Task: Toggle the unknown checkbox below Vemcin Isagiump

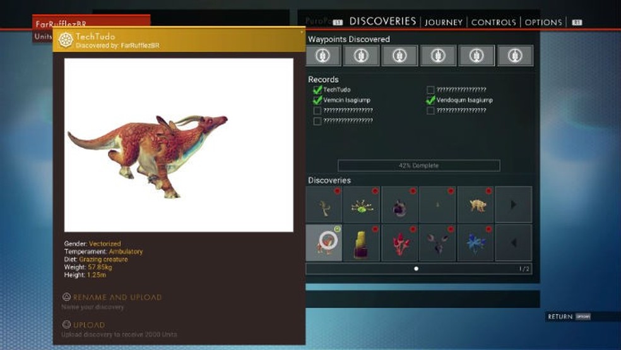Action: click(x=317, y=111)
